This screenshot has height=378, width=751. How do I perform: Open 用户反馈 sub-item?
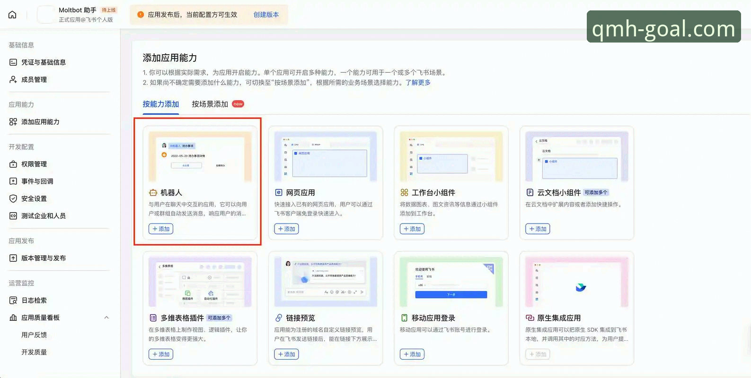coord(34,335)
